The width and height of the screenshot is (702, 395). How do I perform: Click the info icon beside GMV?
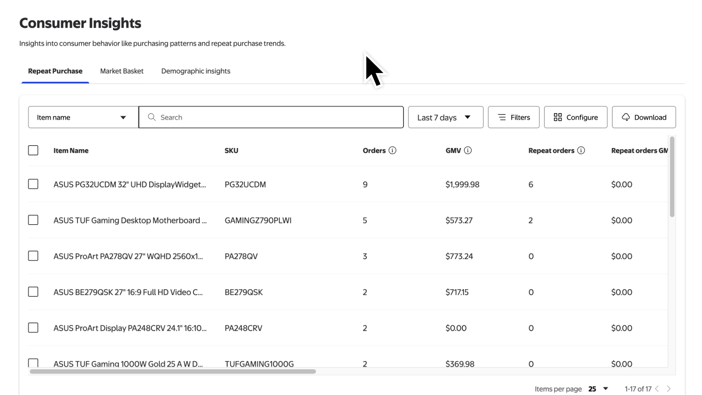(x=468, y=150)
